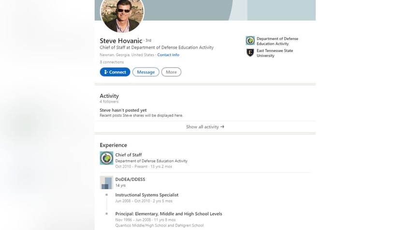Click the Steve hasn't posted yet message
The image size is (410, 230).
point(123,110)
